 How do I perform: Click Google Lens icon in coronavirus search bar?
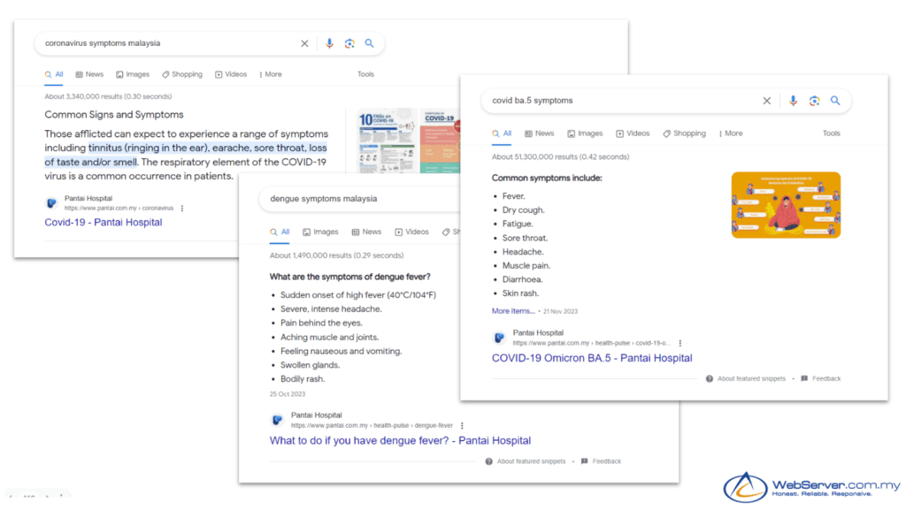(x=349, y=43)
